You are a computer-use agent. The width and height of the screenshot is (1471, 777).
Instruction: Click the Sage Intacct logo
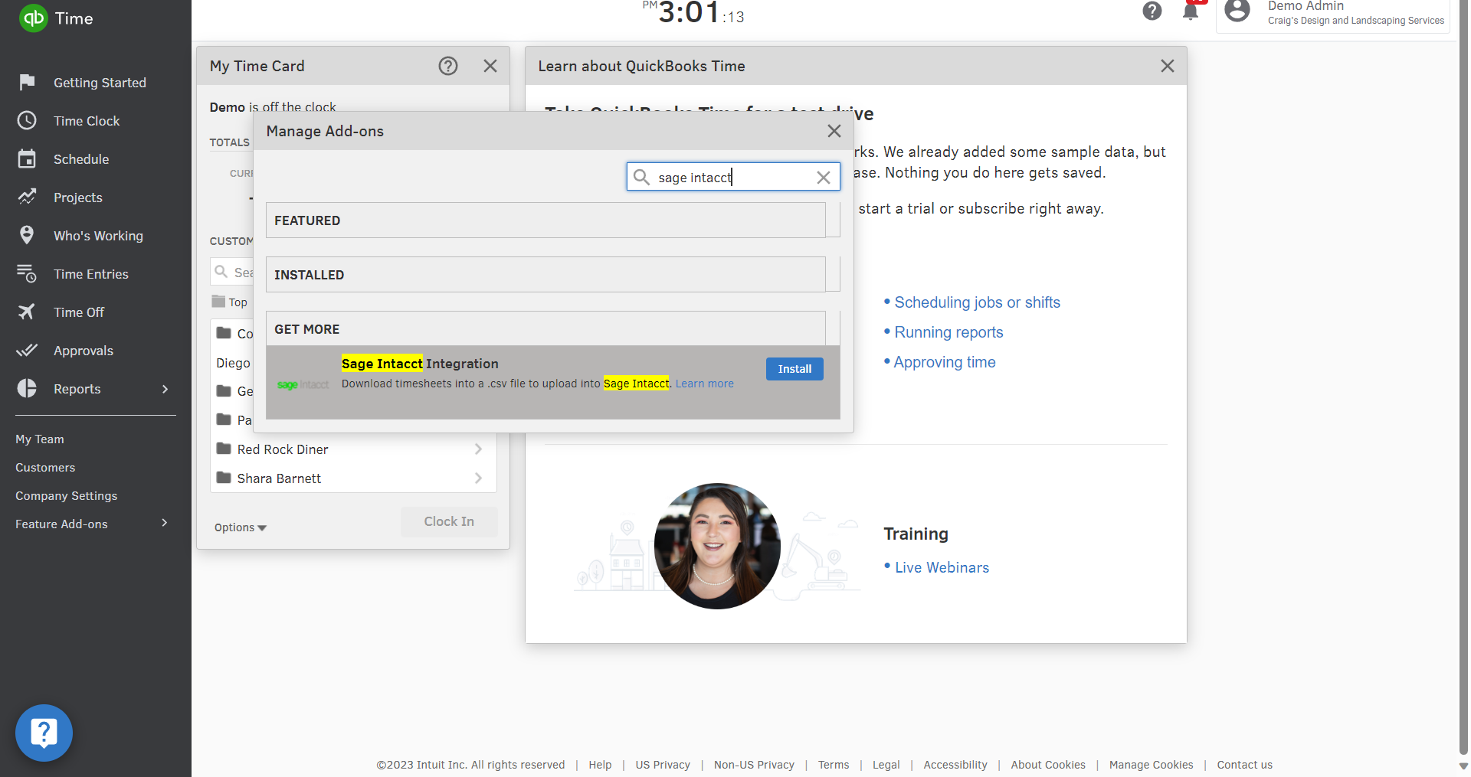[x=303, y=384]
